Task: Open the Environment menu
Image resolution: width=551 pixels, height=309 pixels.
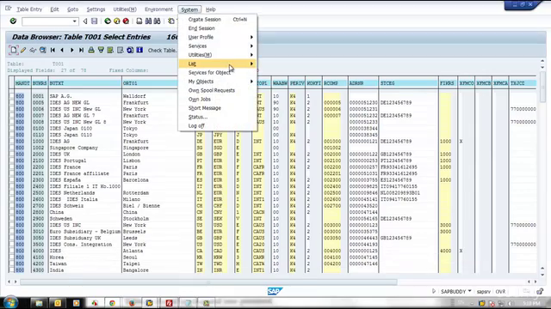Action: click(158, 9)
